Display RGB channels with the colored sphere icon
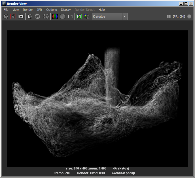195x178 pixels. [55, 16]
